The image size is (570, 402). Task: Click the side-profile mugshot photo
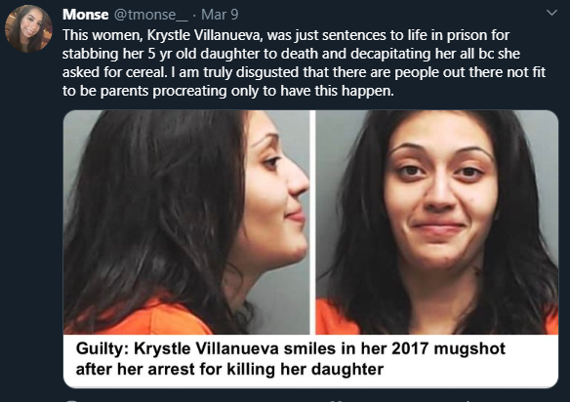(x=186, y=222)
